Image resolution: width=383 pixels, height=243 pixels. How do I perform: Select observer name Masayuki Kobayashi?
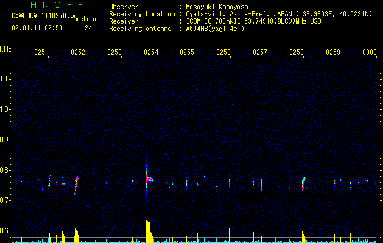pos(219,7)
